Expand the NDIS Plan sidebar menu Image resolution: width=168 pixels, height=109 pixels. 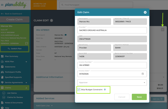pyautogui.click(x=26, y=62)
